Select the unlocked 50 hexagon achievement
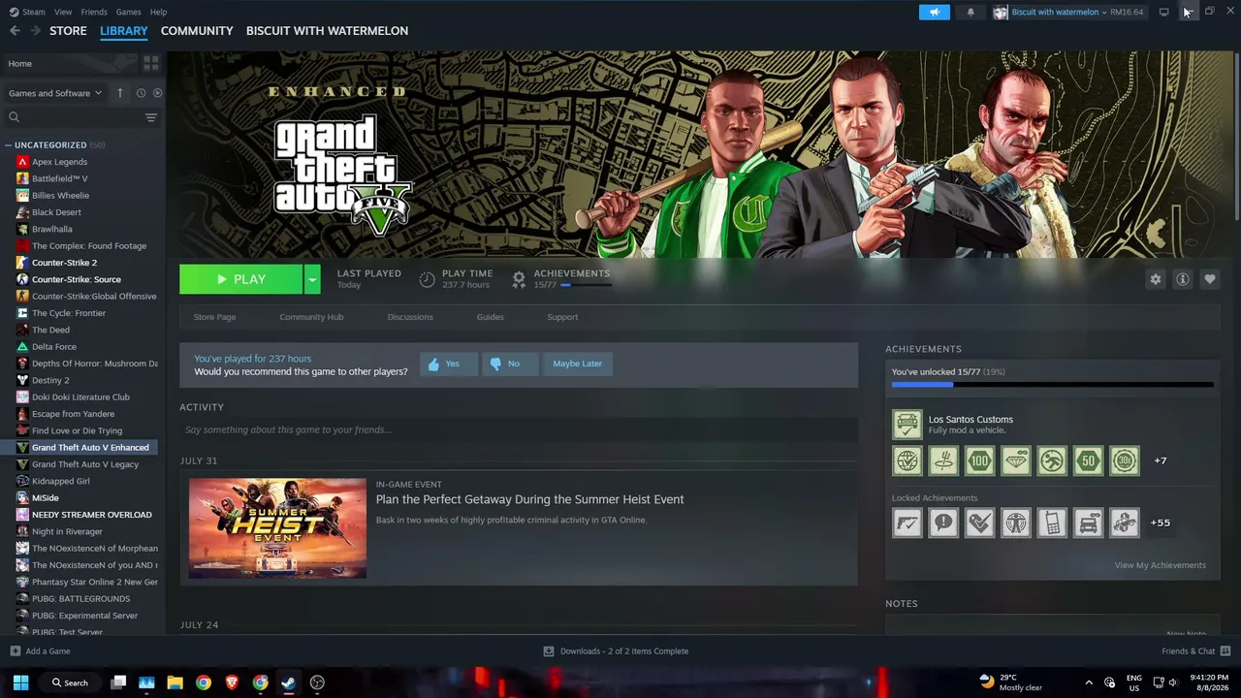This screenshot has width=1241, height=698. tap(1088, 460)
